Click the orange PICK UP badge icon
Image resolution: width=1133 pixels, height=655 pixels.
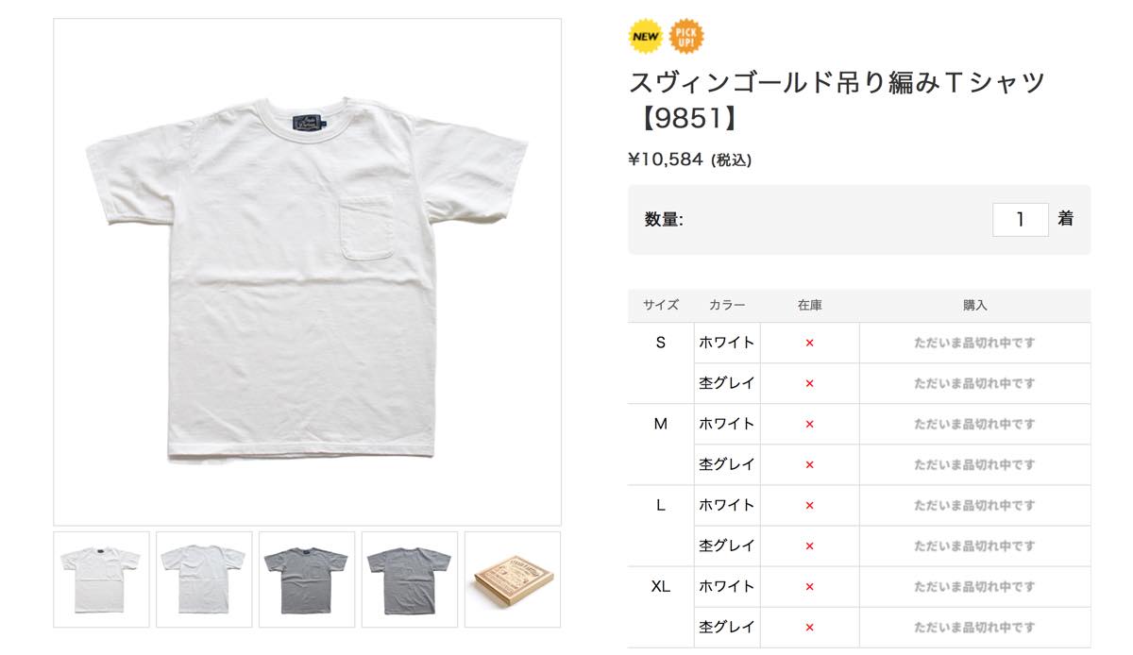click(686, 37)
